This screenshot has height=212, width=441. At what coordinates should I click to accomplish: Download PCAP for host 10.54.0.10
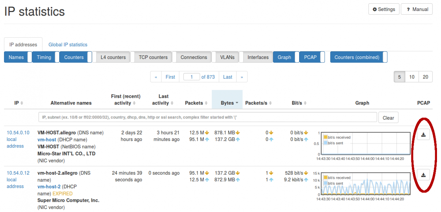pyautogui.click(x=423, y=134)
